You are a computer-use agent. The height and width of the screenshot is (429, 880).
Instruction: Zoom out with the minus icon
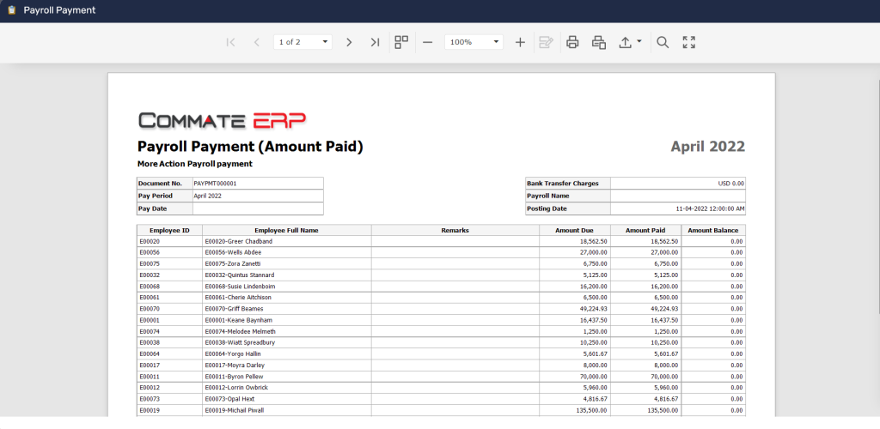point(428,42)
